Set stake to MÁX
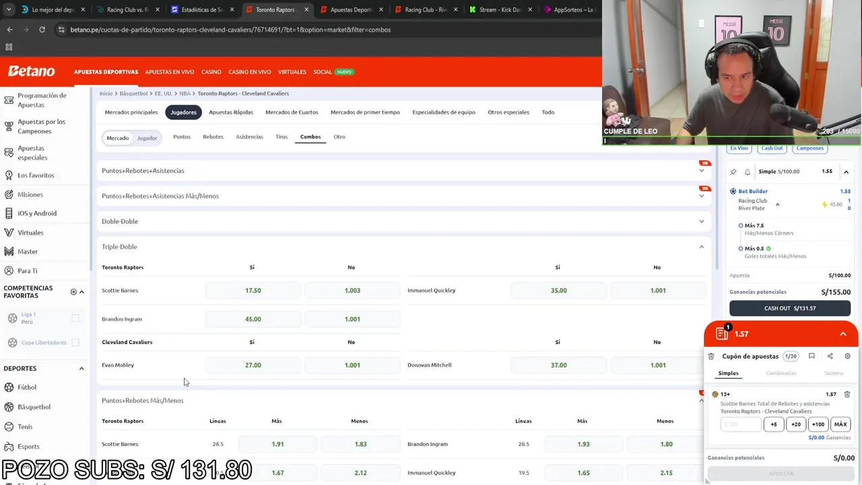Screen dimensions: 862x485 tap(840, 424)
